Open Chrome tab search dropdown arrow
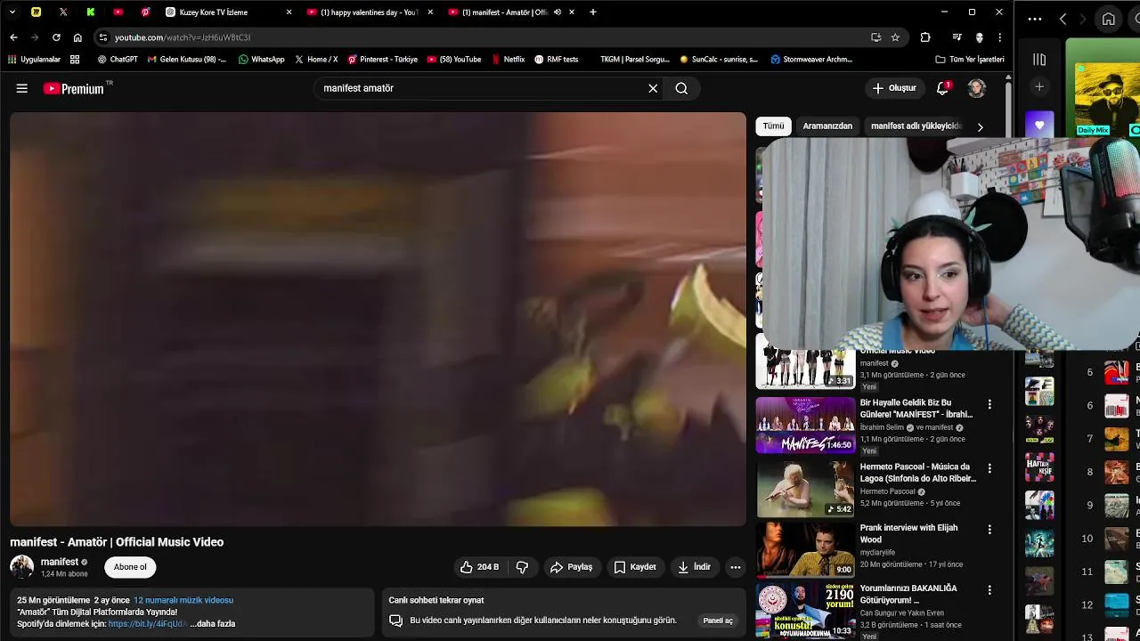Screen dimensions: 1140x641 (12, 12)
